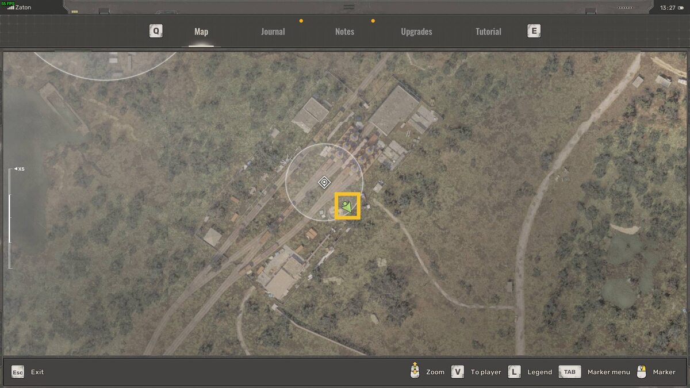690x388 pixels.
Task: Click the Zoom hint label
Action: (435, 372)
